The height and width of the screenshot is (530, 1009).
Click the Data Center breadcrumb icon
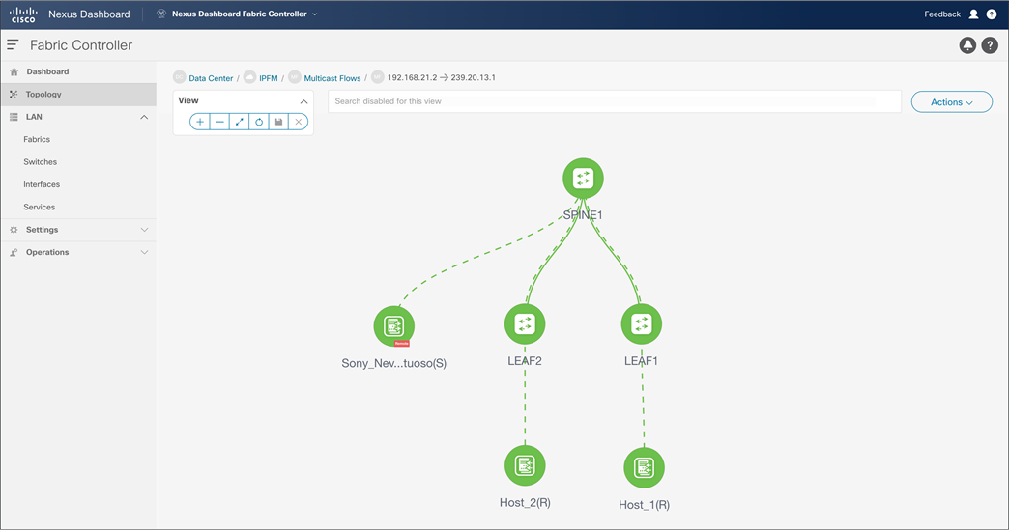(x=180, y=77)
